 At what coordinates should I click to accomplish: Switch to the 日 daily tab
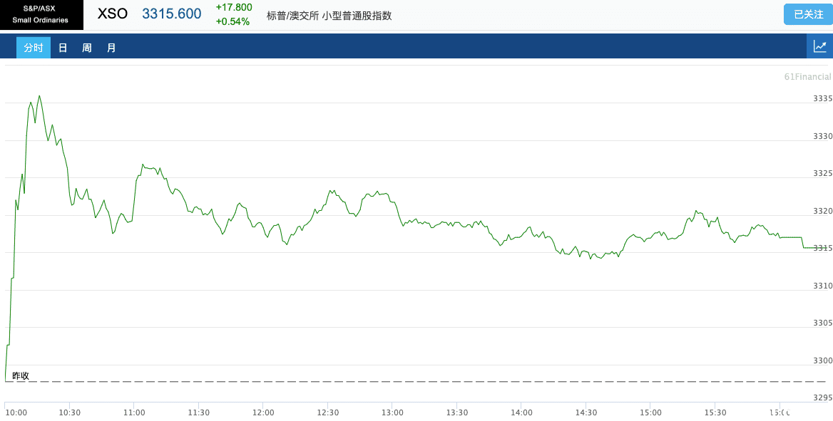[x=63, y=48]
